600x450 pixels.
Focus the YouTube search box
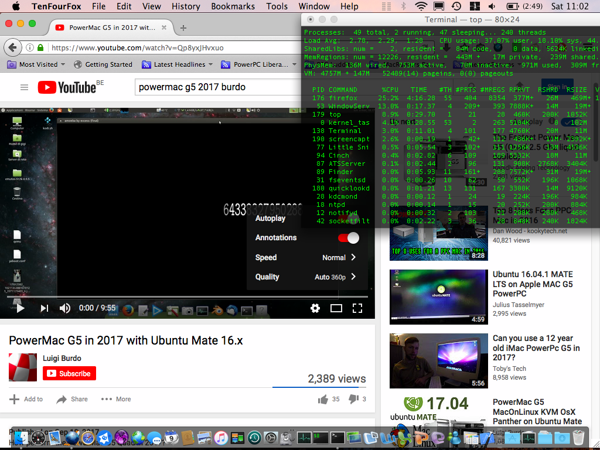pyautogui.click(x=218, y=87)
